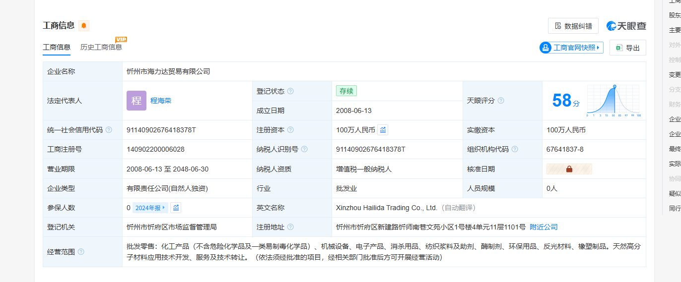Screen dimensions: 681x282
Task: Switch to the 历史工商信息 tab
Action: [x=101, y=47]
